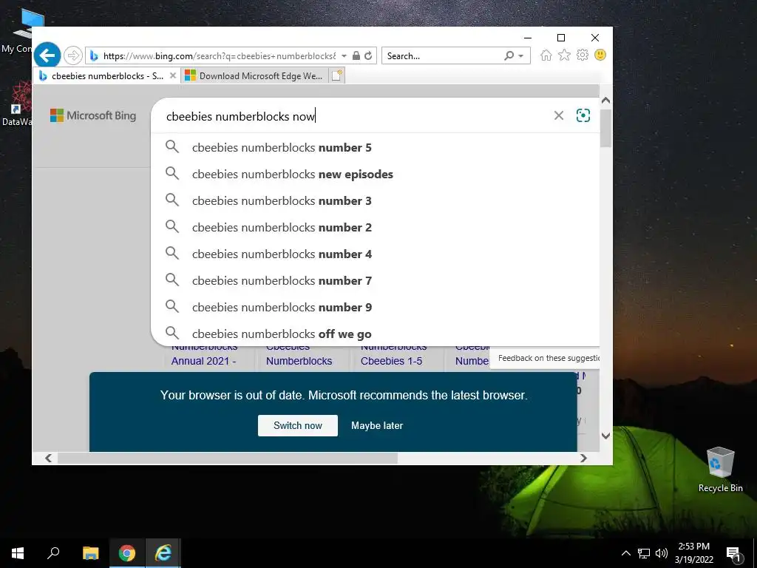
Task: Open the address bar autocomplete dropdown arrow
Action: point(344,56)
